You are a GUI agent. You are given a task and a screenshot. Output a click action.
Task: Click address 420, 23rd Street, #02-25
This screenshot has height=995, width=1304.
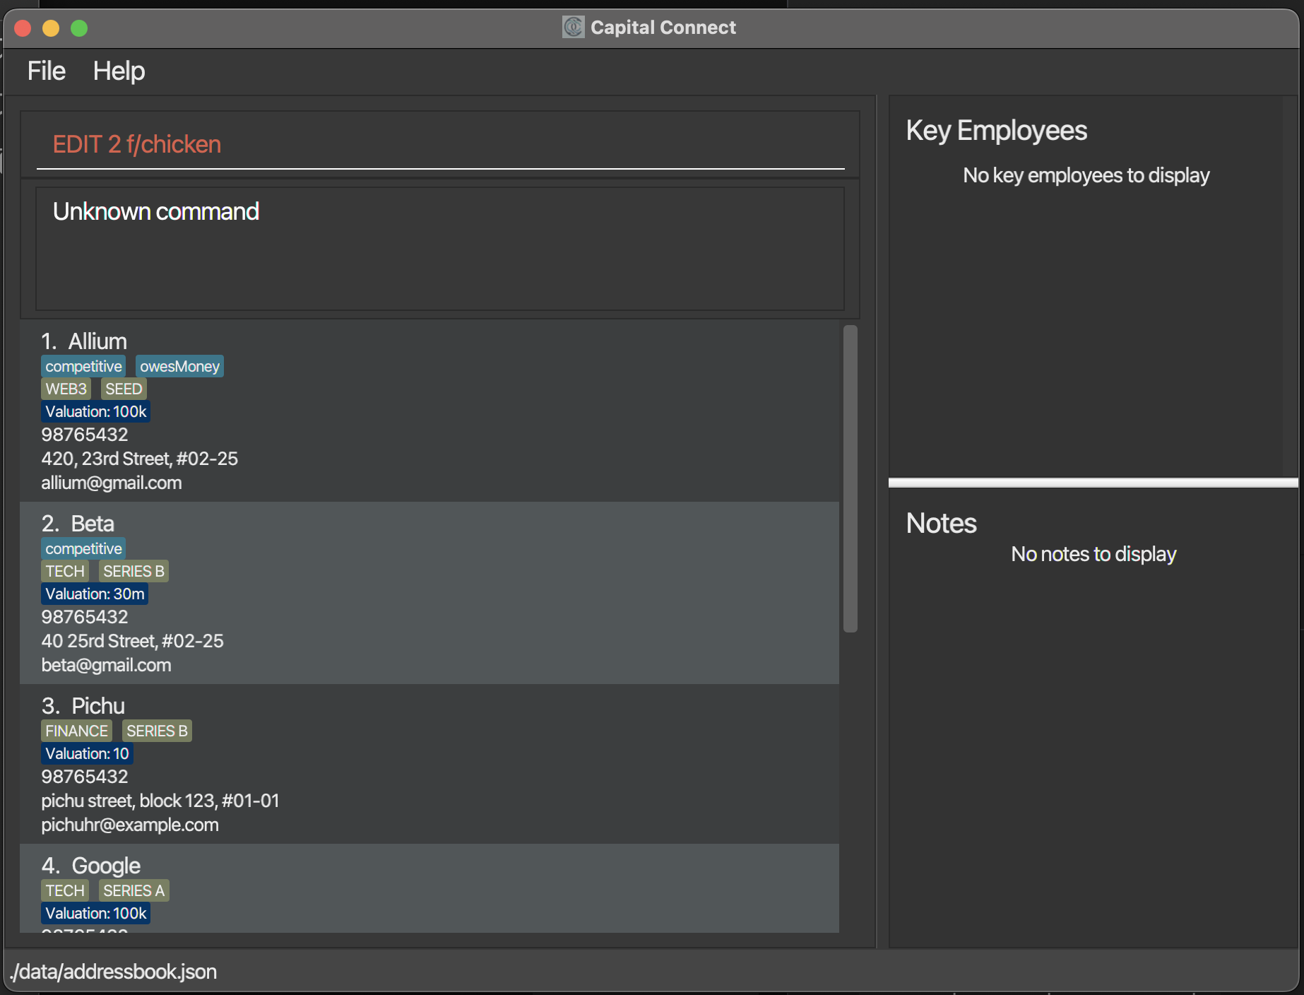click(x=140, y=459)
